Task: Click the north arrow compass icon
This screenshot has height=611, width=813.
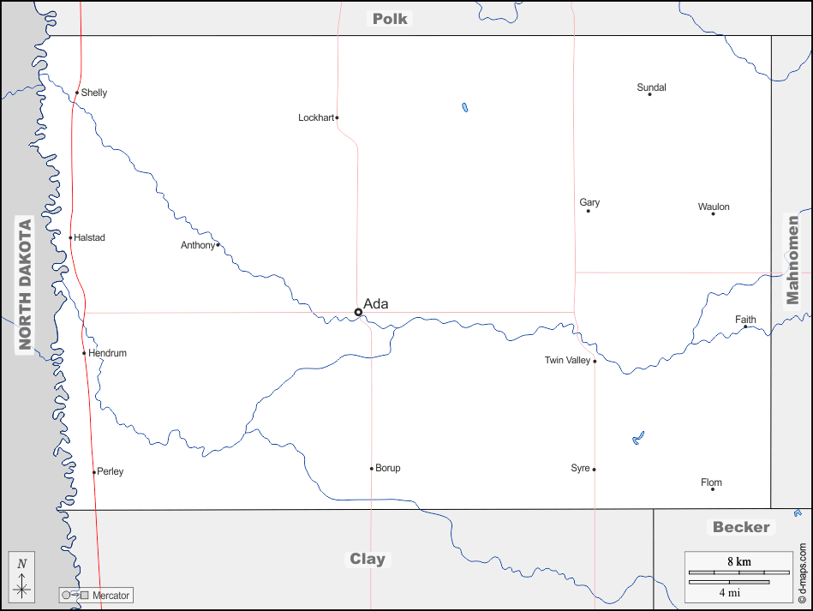Action: (22, 578)
